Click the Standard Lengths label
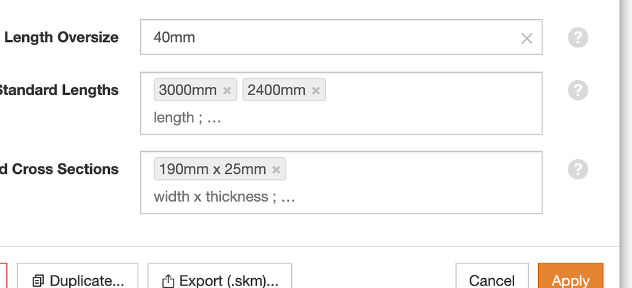Screen dimensions: 632x288 coord(58,90)
